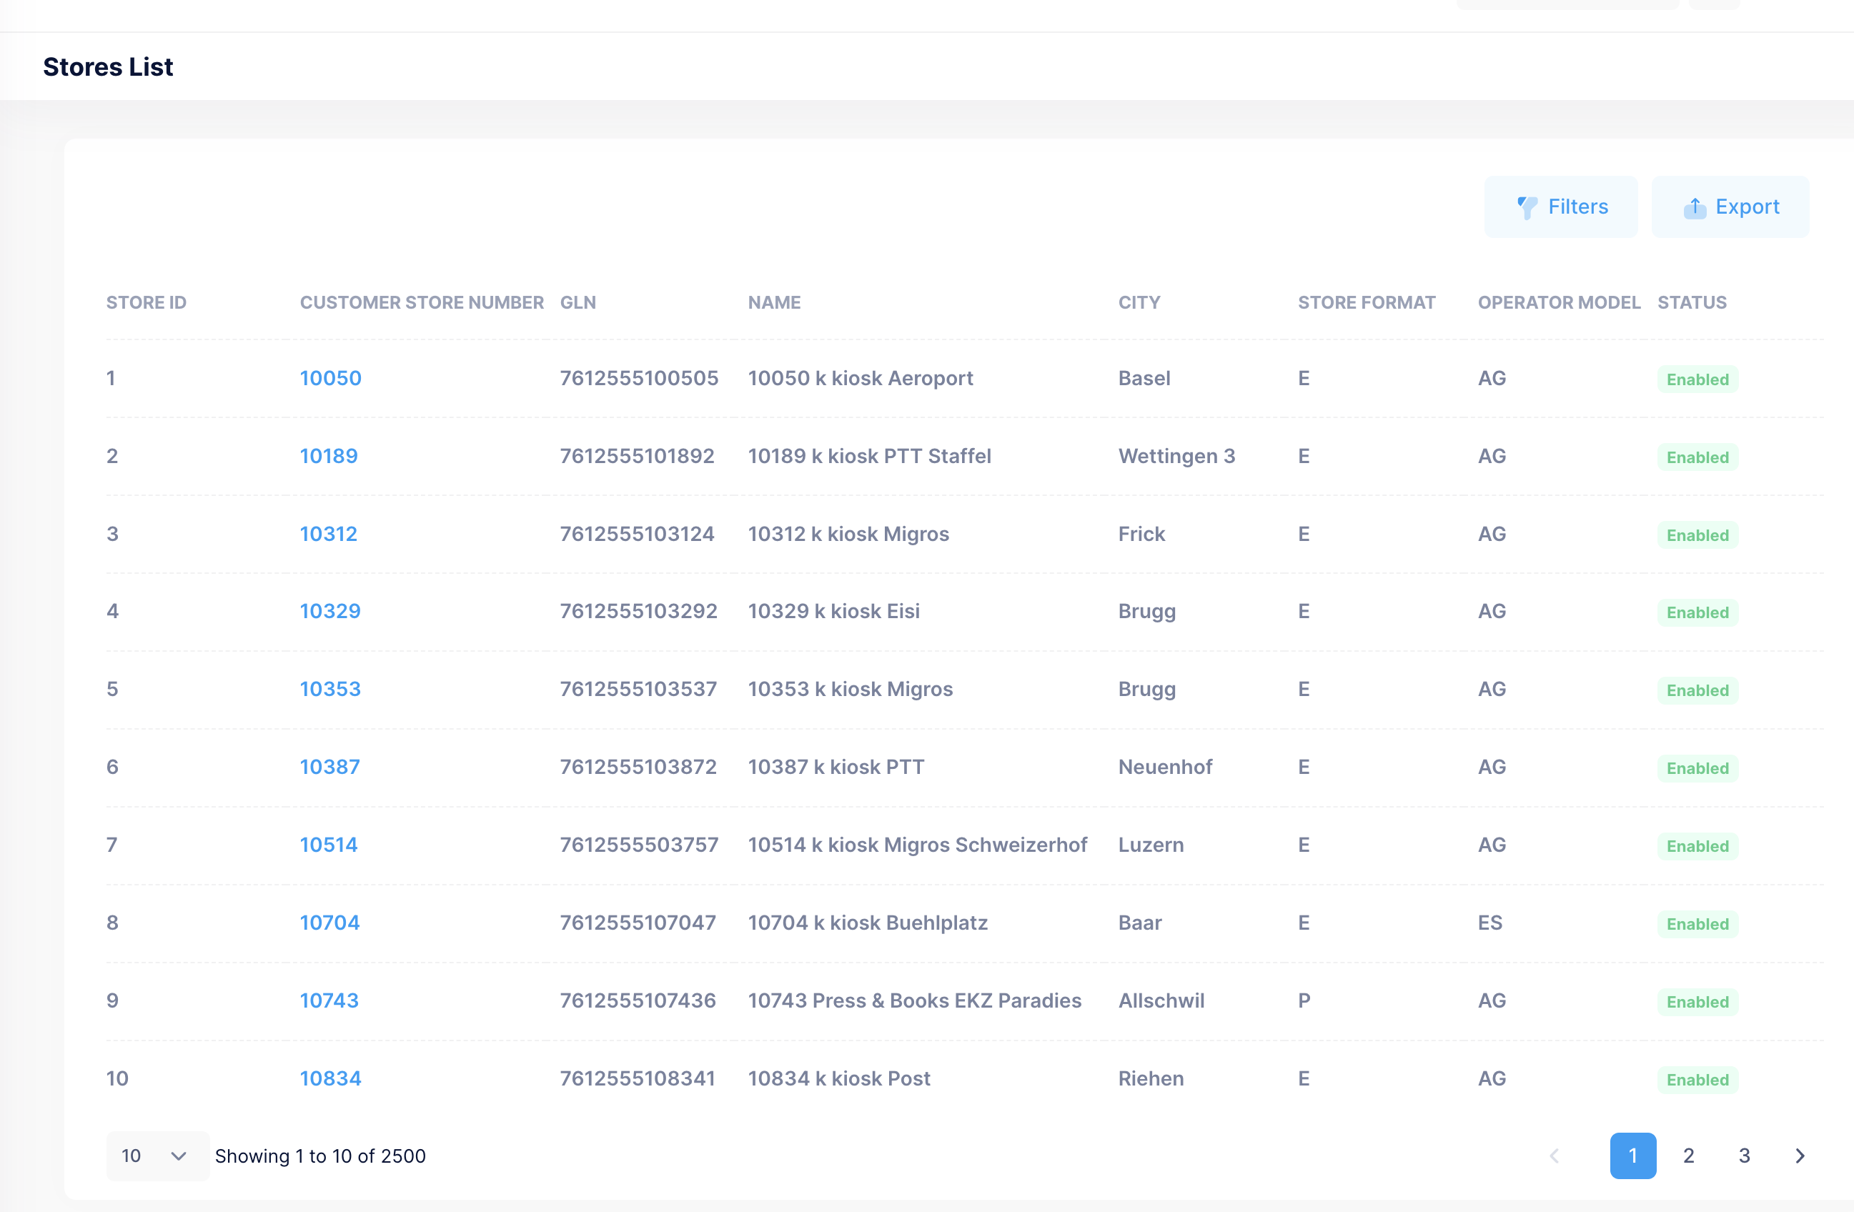Click city 'Frick' cell
The height and width of the screenshot is (1212, 1854).
[x=1141, y=535]
